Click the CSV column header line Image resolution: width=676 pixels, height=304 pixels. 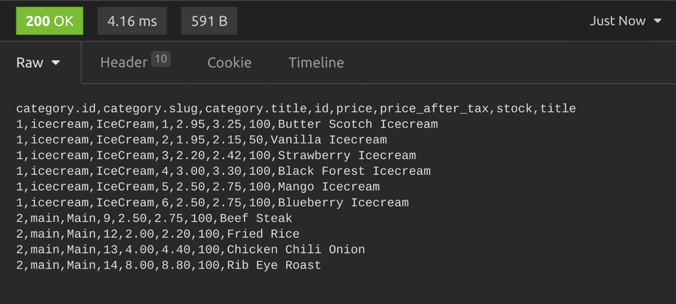click(x=296, y=109)
